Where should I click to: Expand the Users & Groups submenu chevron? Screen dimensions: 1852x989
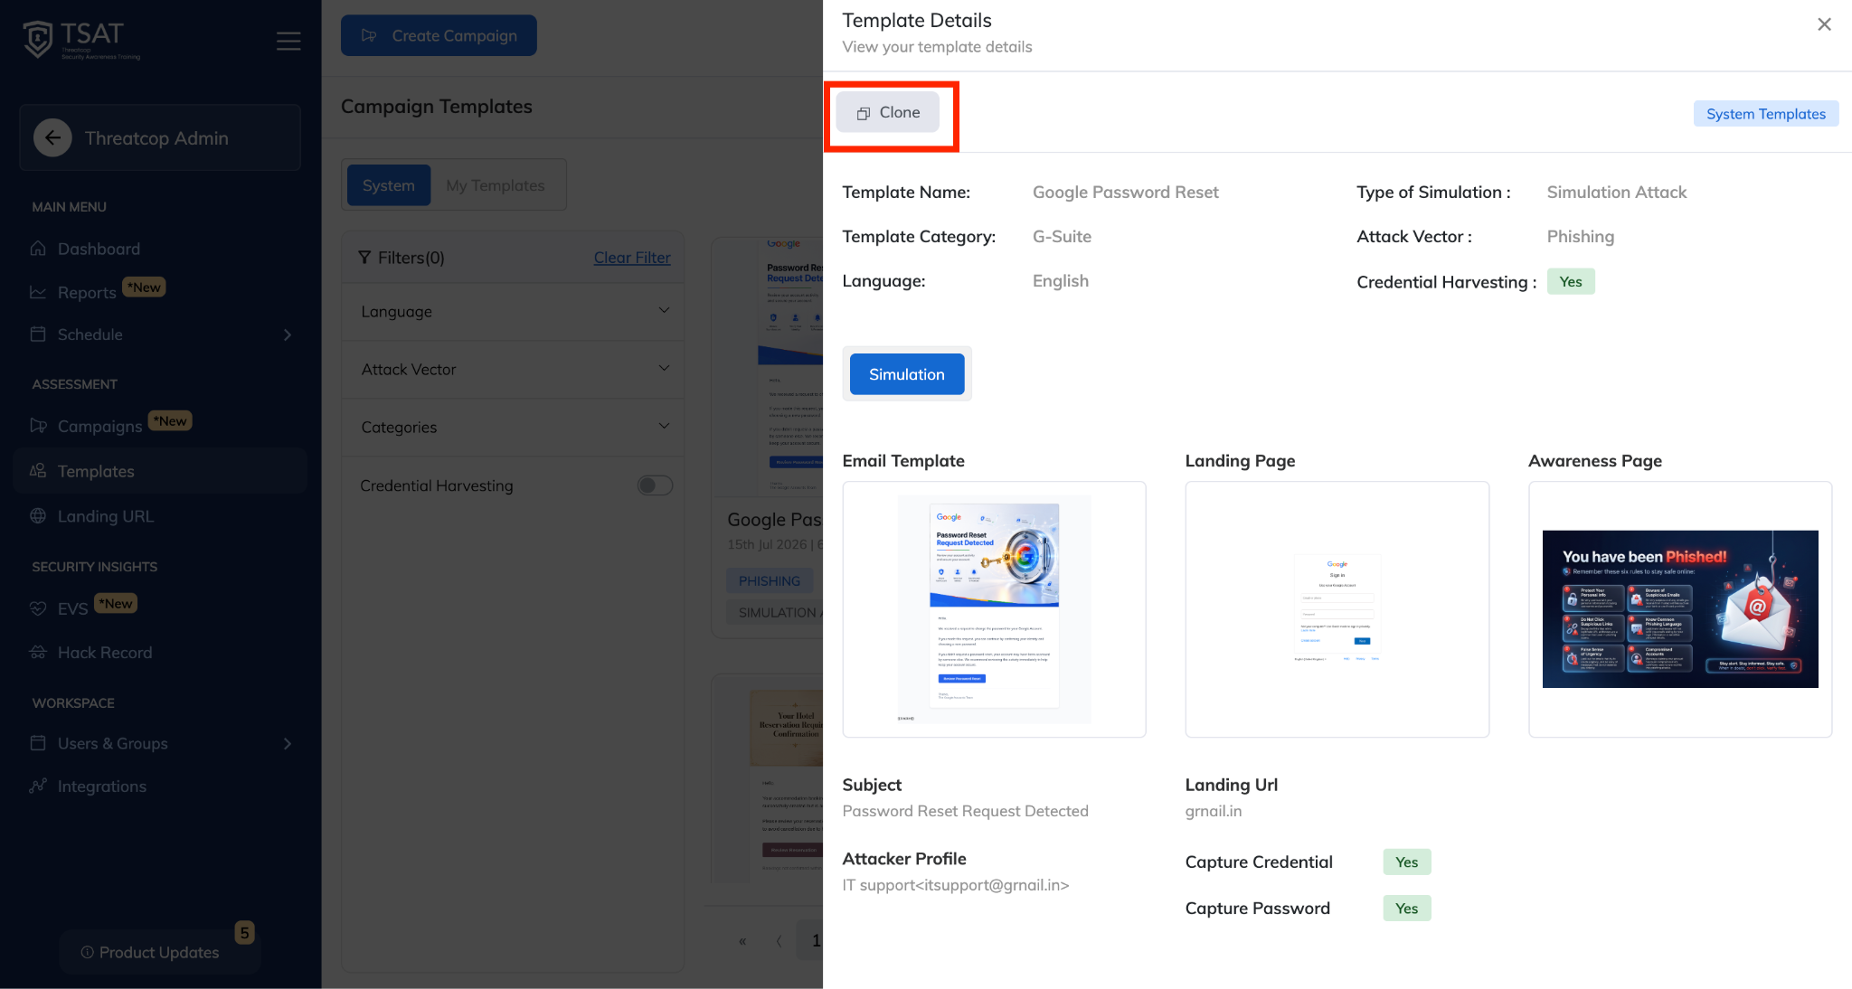[288, 744]
